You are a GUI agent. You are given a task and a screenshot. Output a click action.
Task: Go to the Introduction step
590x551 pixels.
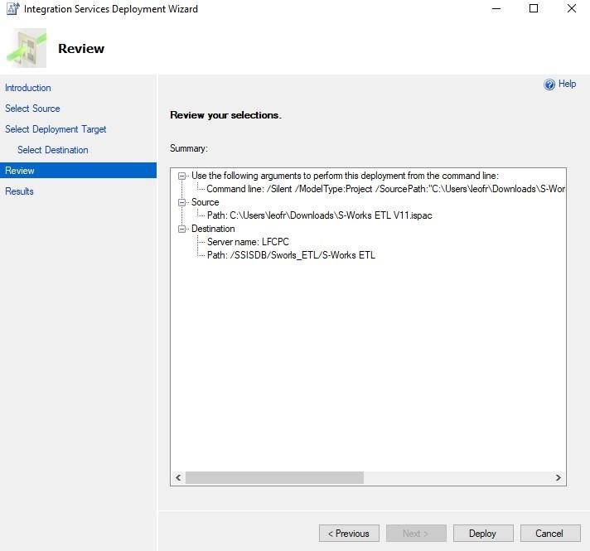[28, 88]
